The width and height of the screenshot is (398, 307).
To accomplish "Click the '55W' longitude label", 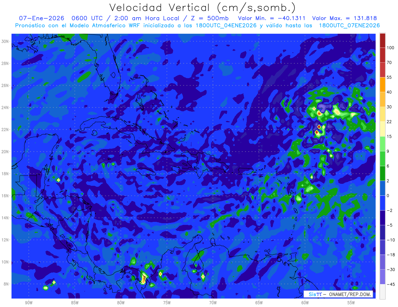I will [x=351, y=303].
